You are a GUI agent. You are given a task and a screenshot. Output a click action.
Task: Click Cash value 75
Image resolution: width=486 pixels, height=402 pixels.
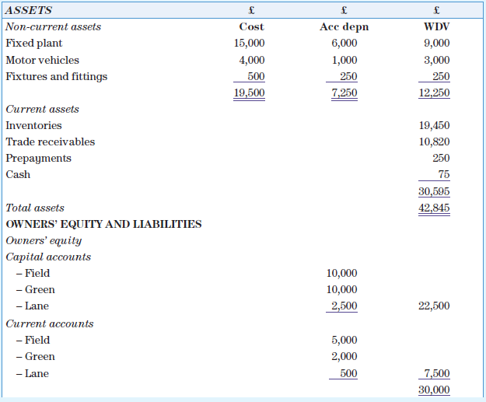click(444, 174)
